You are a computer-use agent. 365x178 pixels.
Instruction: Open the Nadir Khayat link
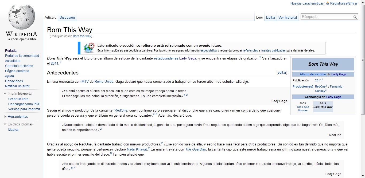point(137,149)
